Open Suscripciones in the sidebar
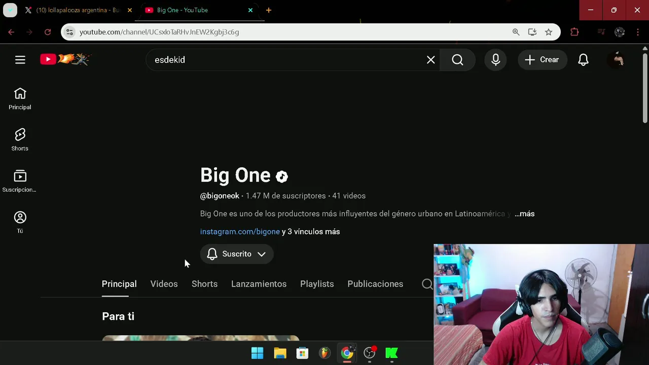The width and height of the screenshot is (649, 365). coord(20,181)
